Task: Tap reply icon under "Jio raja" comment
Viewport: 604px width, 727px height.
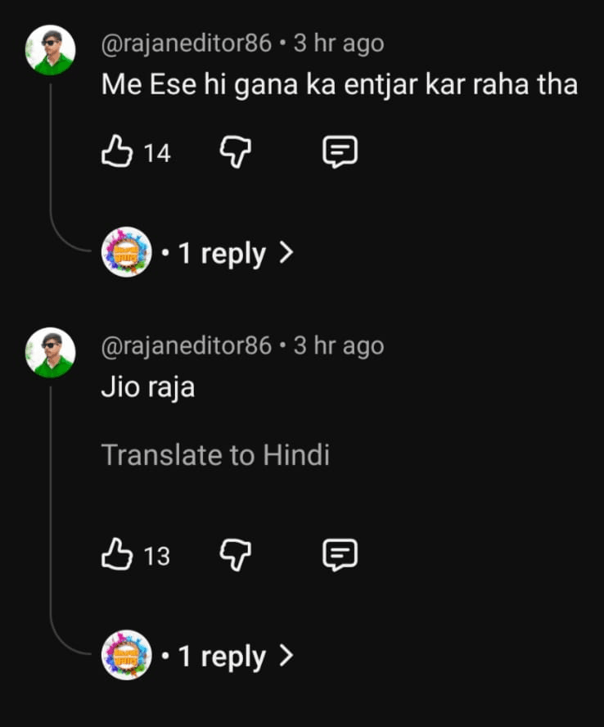Action: 340,556
